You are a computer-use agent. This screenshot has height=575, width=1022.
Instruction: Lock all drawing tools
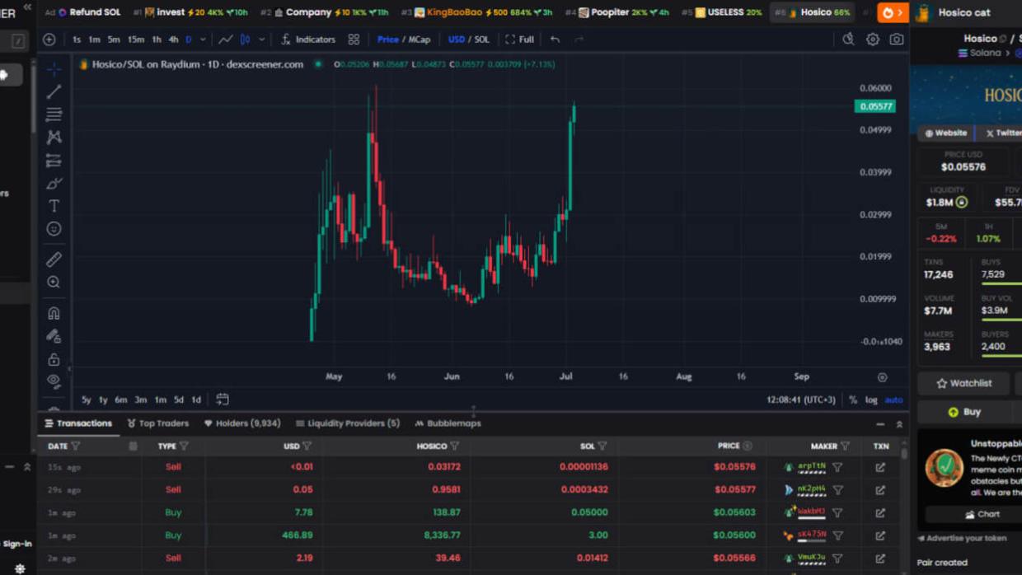pos(54,359)
